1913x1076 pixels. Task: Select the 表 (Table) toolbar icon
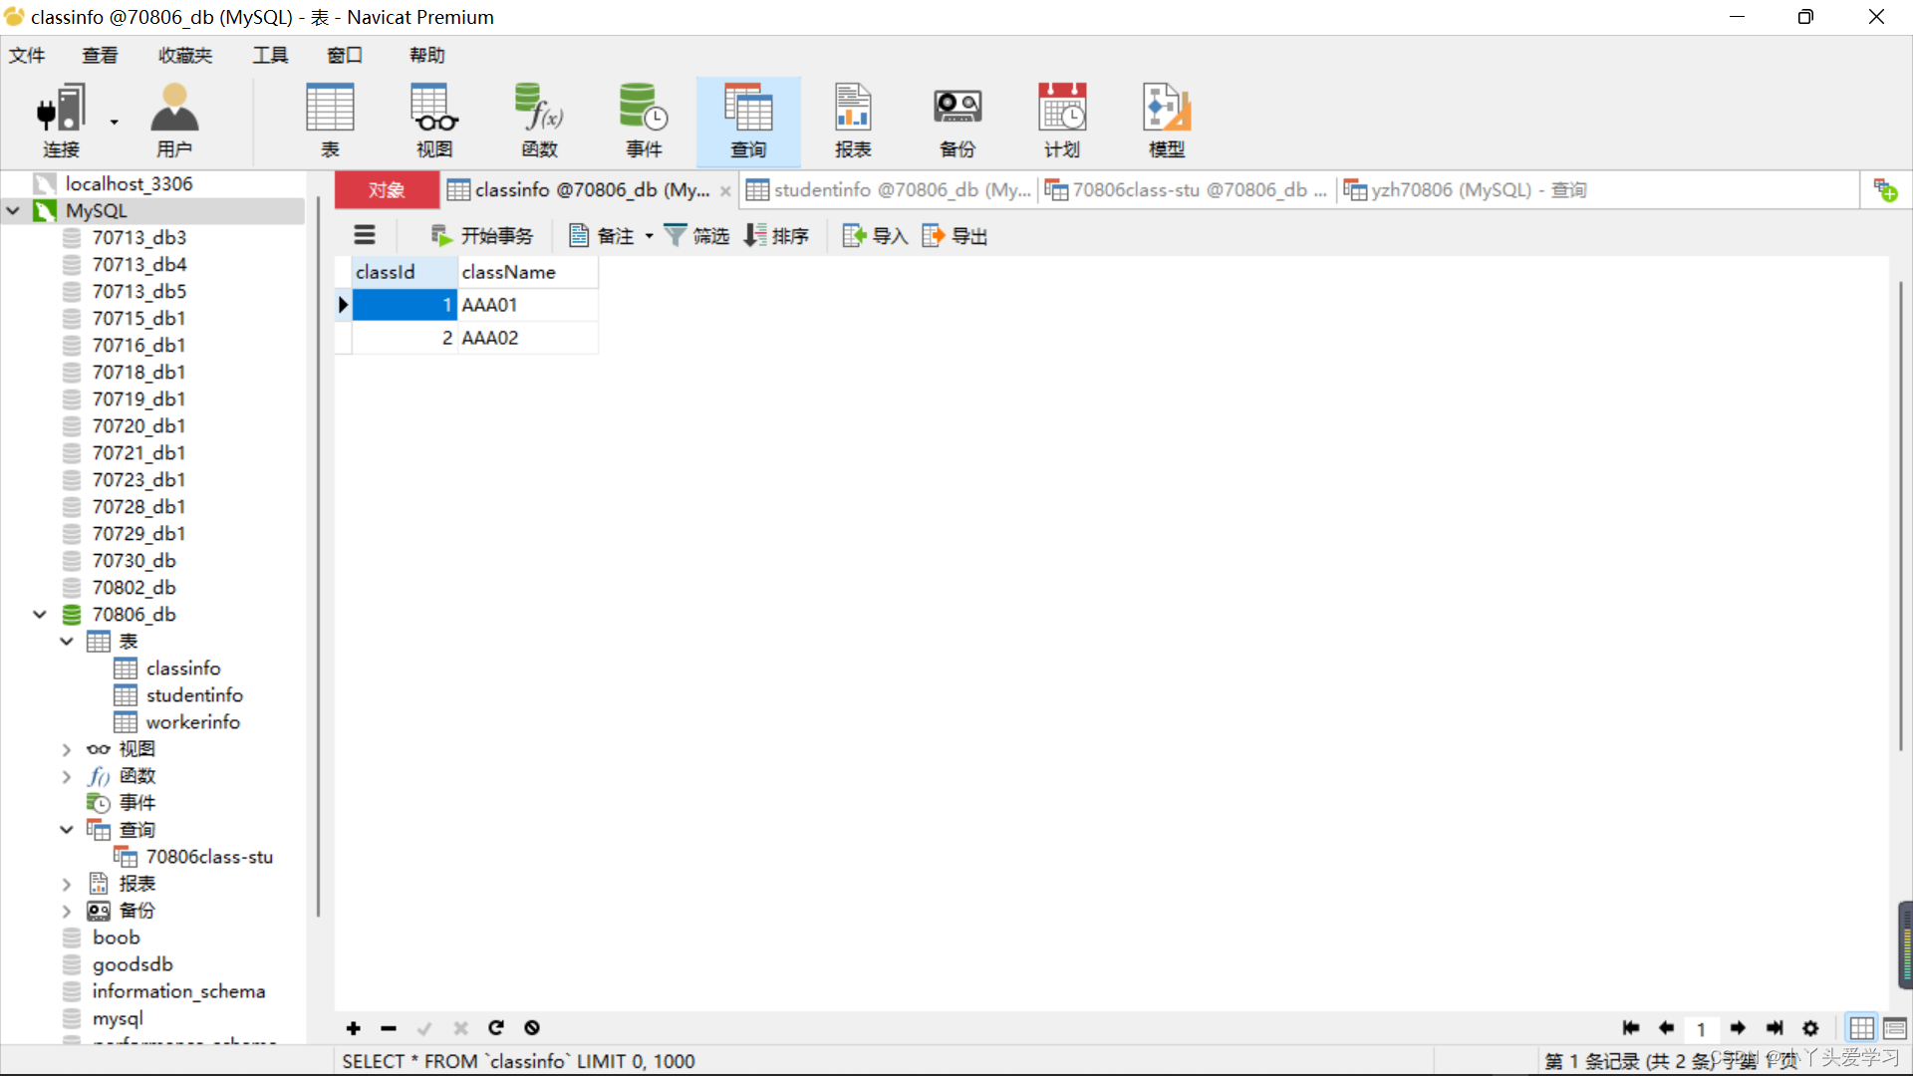pos(330,121)
